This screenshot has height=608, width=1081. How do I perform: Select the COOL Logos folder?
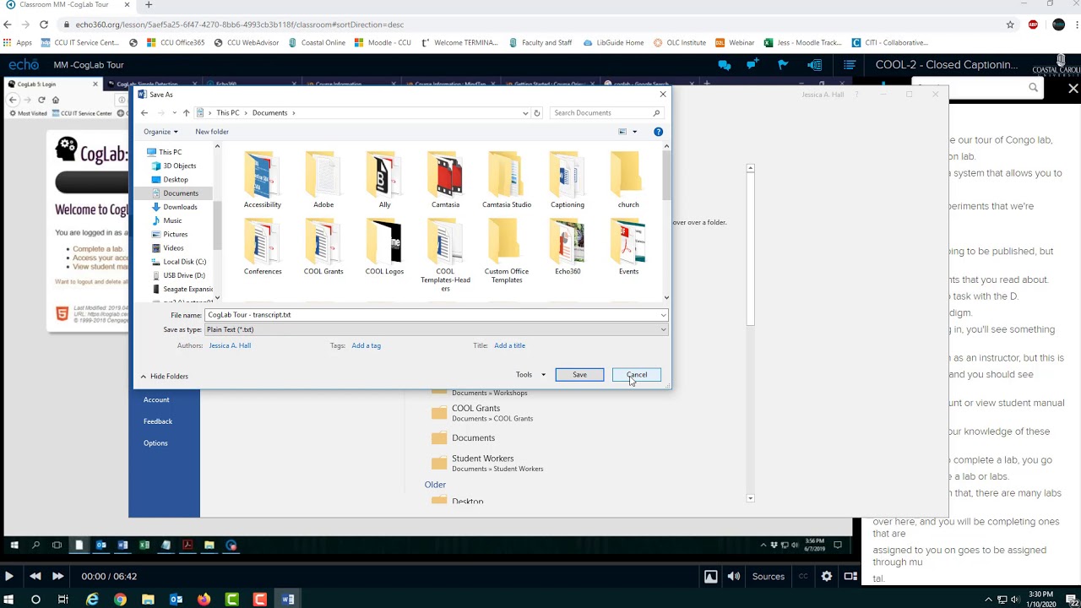384,247
